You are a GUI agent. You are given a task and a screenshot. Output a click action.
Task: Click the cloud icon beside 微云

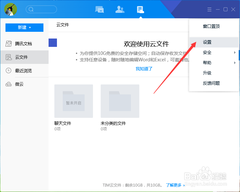point(9,84)
